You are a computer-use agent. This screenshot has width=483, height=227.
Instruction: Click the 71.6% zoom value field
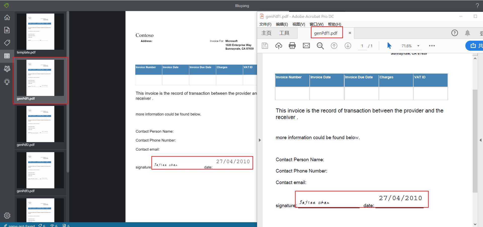pyautogui.click(x=407, y=46)
